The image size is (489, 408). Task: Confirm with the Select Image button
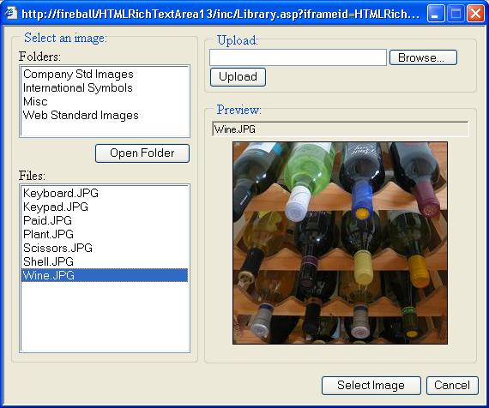point(371,386)
